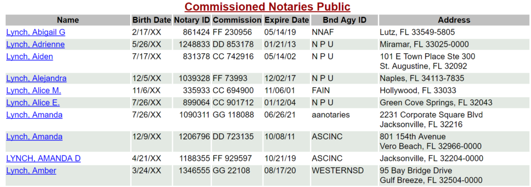Open the Lynch, Abigail G record link
The height and width of the screenshot is (187, 531).
click(36, 33)
